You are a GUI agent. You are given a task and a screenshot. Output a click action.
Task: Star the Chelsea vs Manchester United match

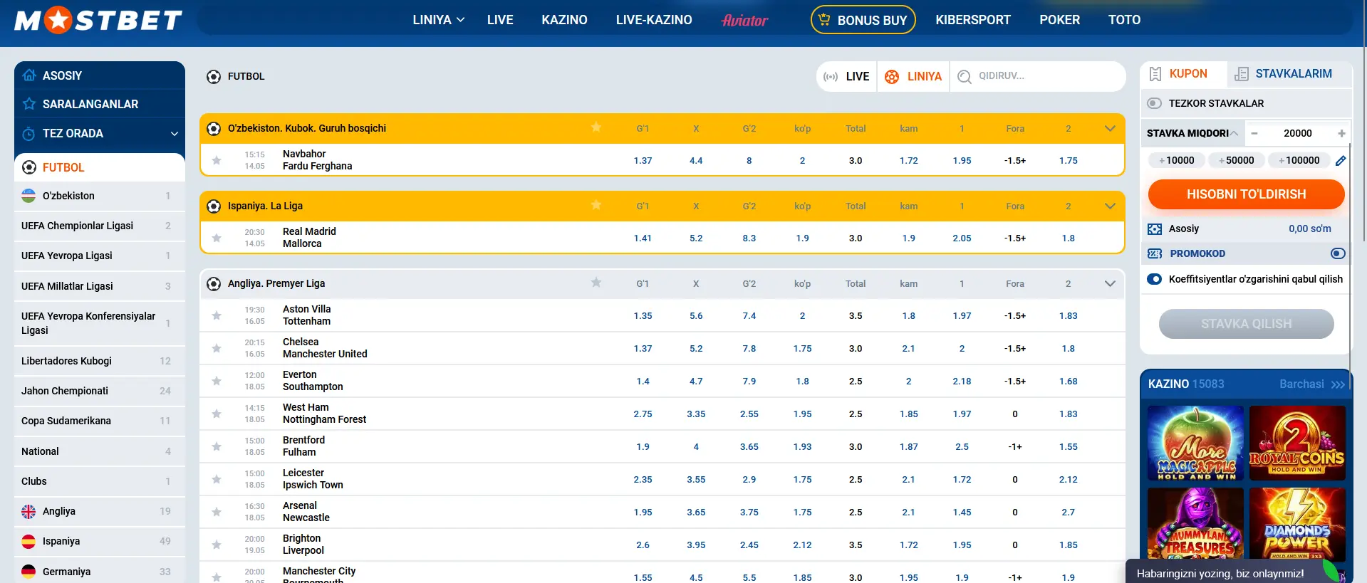point(217,348)
